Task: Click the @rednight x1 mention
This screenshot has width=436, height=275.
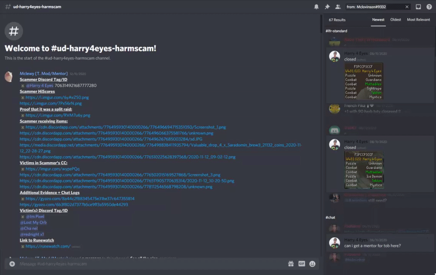Action: [x=32, y=234]
